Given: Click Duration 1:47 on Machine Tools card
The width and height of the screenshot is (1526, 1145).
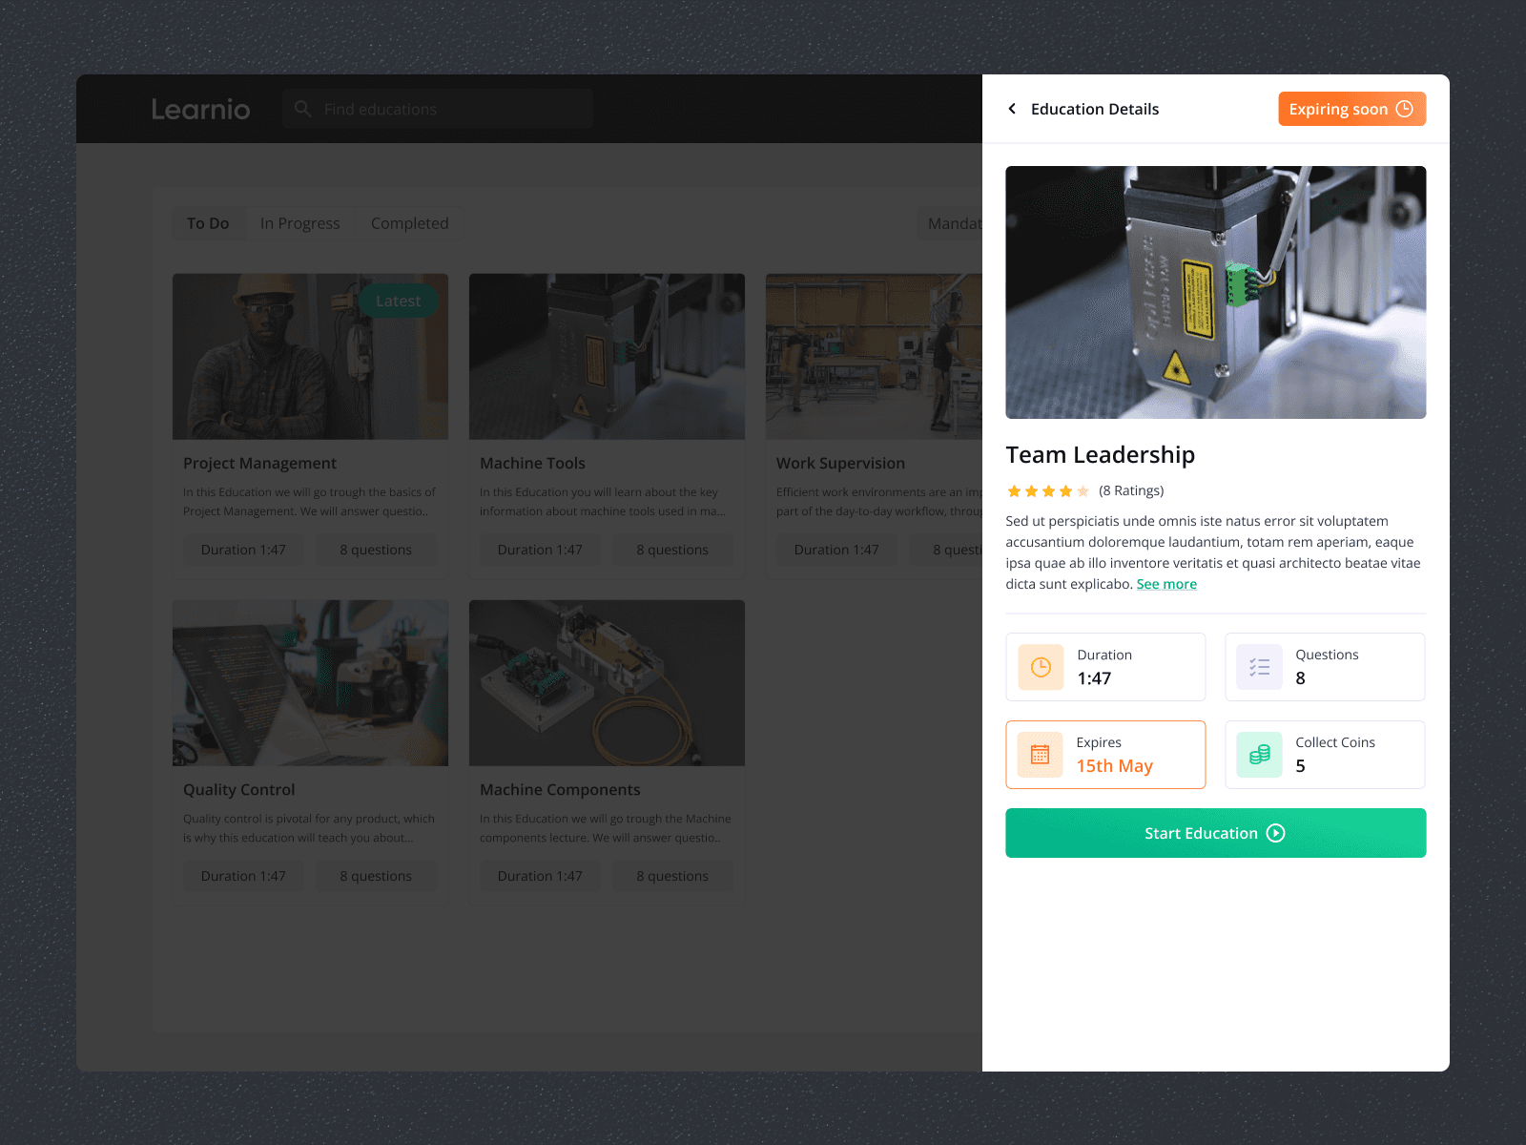Looking at the screenshot, I should pos(540,550).
